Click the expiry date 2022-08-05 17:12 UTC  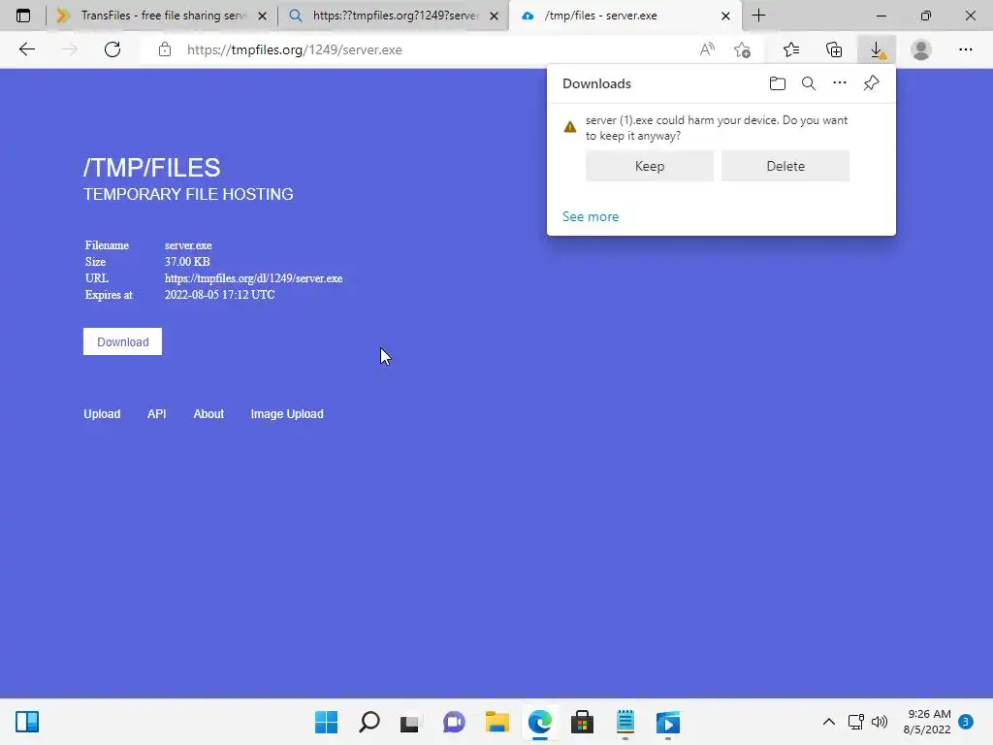click(220, 295)
